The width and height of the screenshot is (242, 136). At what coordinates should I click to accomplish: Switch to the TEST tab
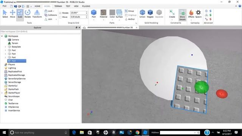[x=68, y=6]
